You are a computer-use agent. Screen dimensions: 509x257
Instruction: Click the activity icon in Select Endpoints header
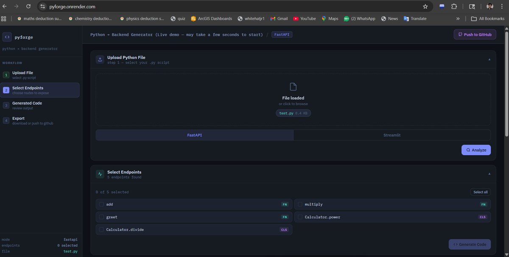pyautogui.click(x=100, y=174)
